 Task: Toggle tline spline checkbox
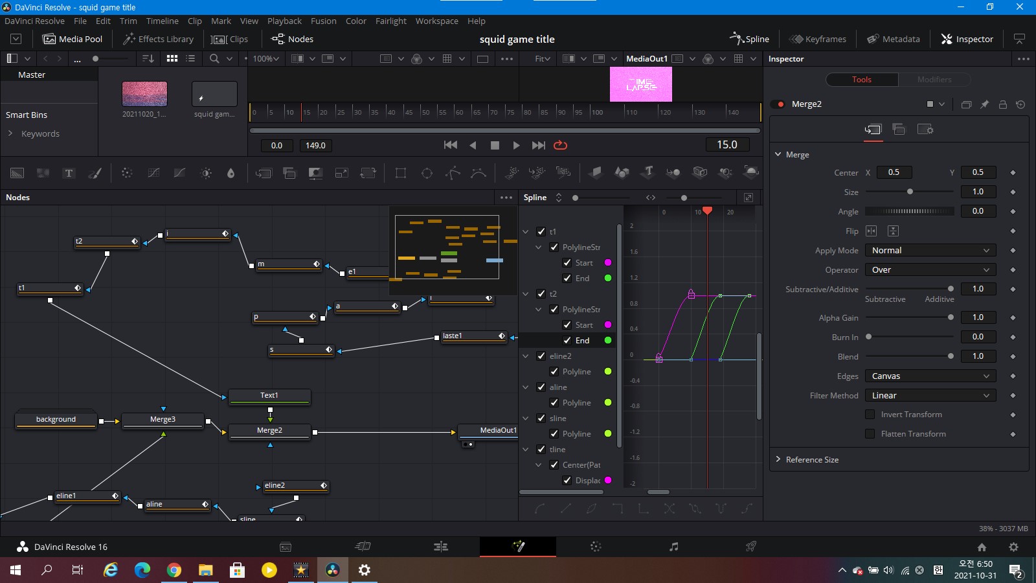(x=541, y=449)
